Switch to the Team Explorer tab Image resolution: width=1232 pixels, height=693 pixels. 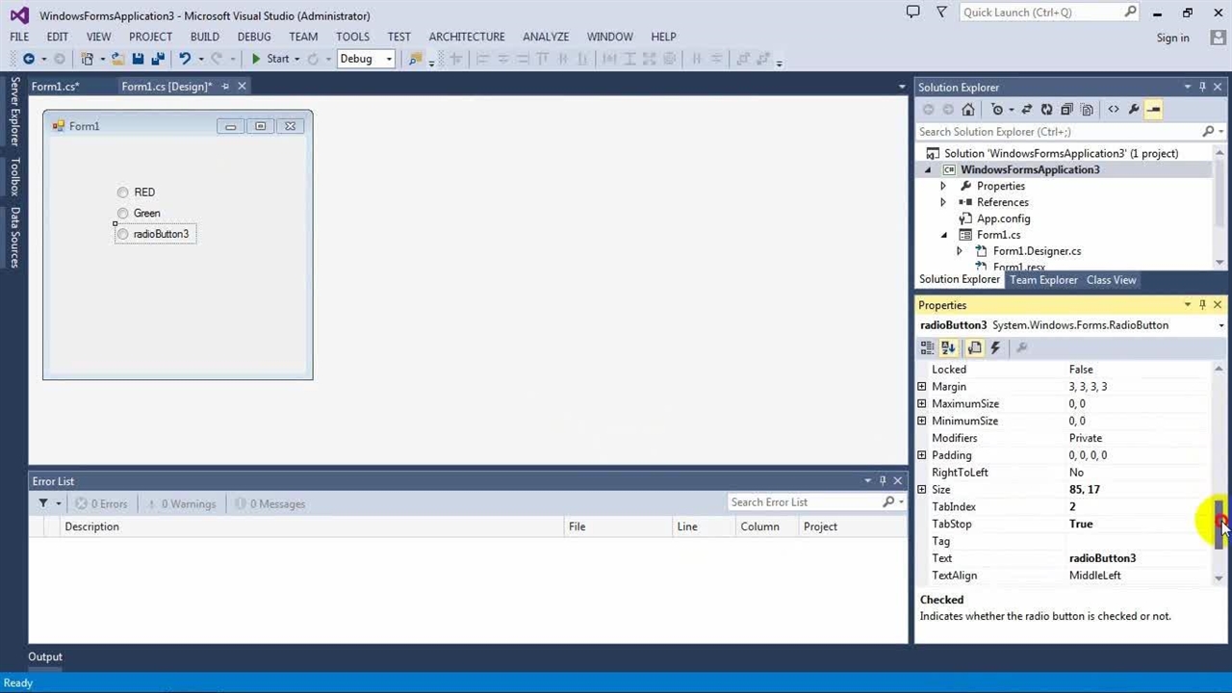(x=1043, y=280)
